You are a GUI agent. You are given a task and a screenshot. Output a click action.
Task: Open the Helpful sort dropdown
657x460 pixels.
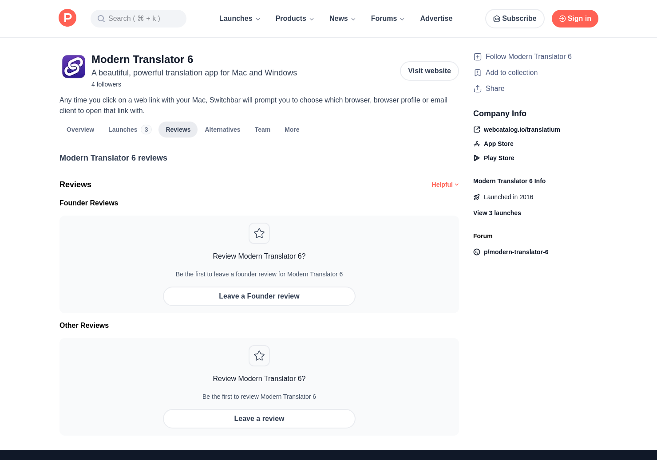click(x=445, y=185)
